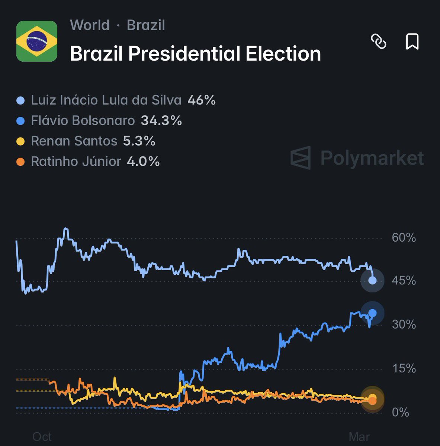This screenshot has height=446, width=440.
Task: Click the Mar label on time axis
Action: [359, 436]
